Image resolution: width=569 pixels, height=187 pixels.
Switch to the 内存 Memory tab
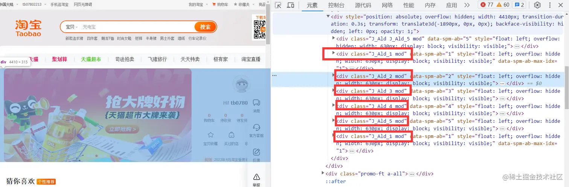coord(430,5)
